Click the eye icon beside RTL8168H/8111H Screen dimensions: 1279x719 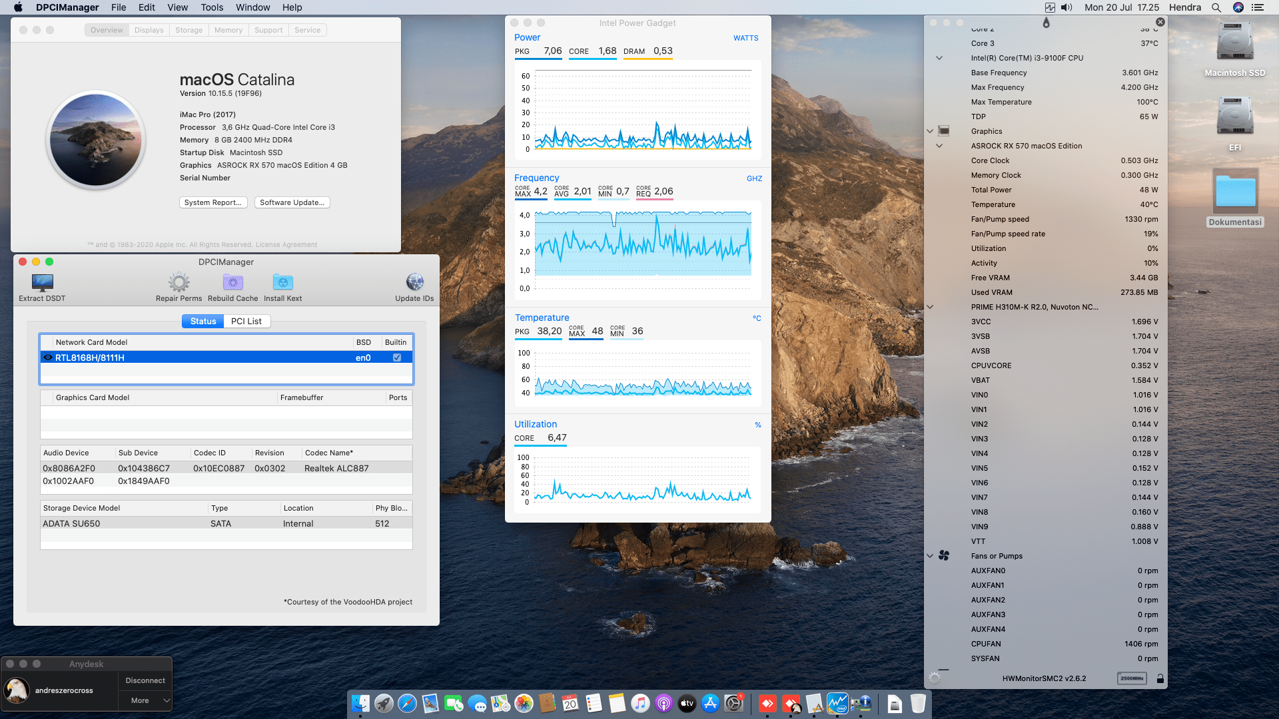(x=48, y=358)
